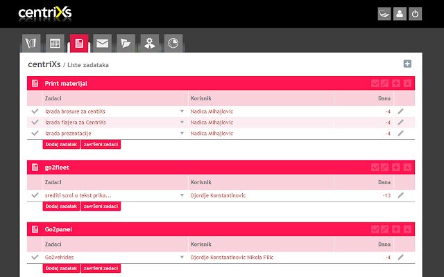Click Dodaj zadatak under Go2panel
Screen dimensions: 444x277
[x=61, y=268]
